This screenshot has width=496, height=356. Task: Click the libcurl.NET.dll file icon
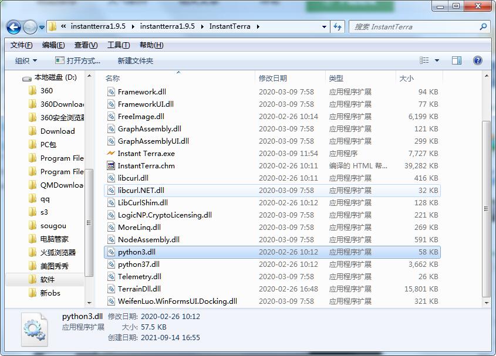click(x=111, y=191)
